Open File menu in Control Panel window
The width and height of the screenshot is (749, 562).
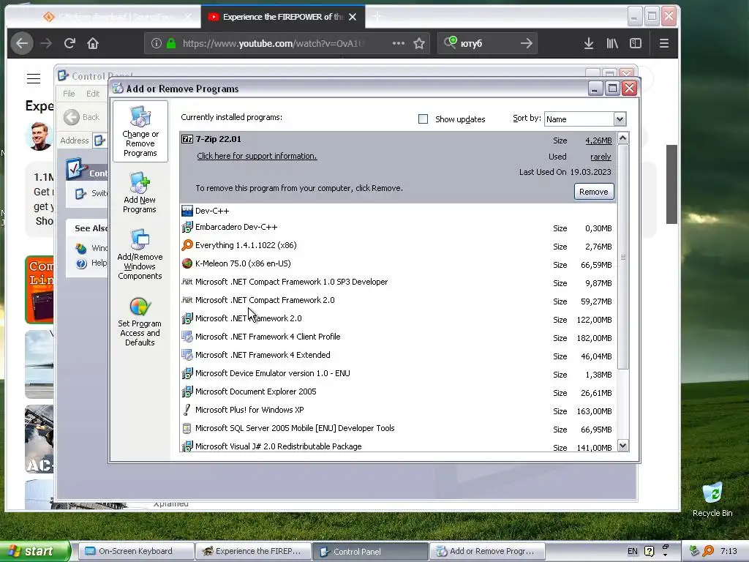tap(69, 94)
